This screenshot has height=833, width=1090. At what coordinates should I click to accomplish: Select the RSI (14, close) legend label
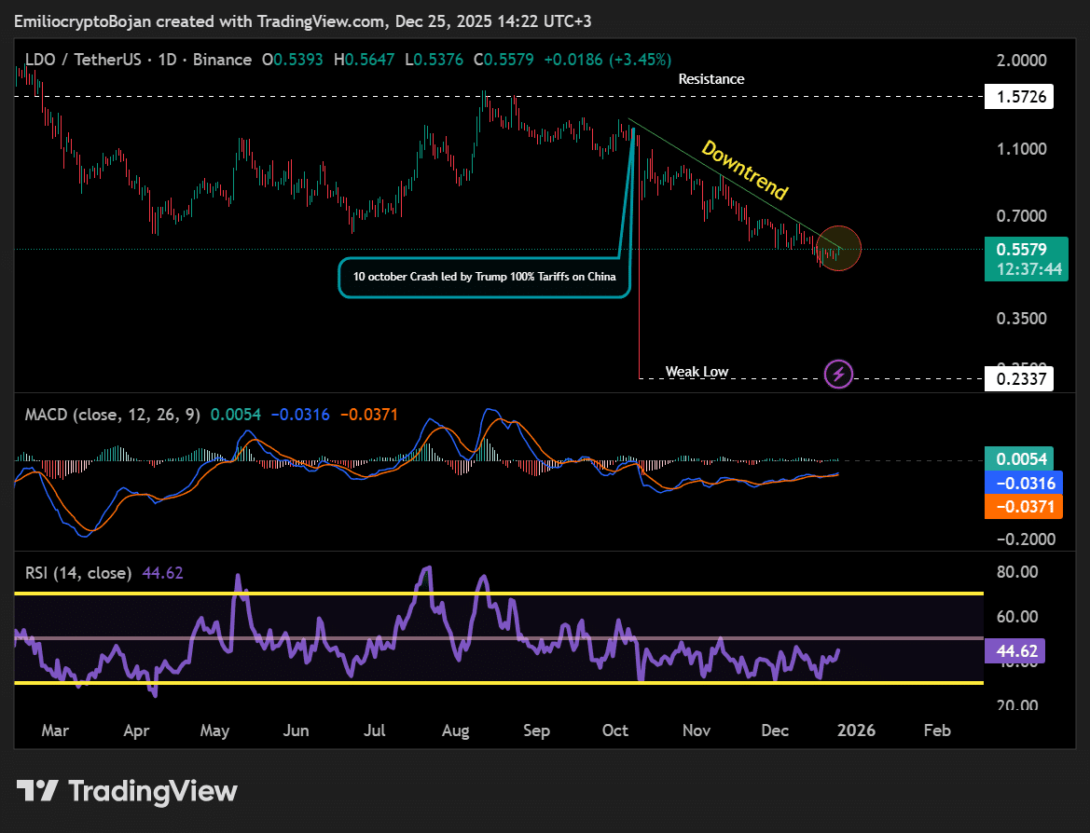tap(78, 573)
